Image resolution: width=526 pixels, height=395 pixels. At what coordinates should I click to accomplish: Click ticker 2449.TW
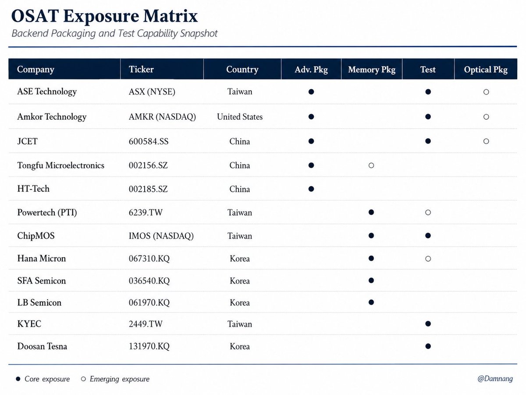(146, 324)
